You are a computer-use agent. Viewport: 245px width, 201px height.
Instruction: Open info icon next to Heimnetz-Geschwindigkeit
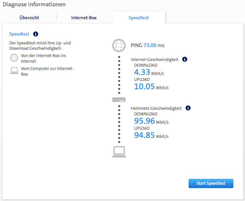click(188, 108)
